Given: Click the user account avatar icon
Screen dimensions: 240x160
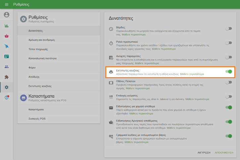Looking at the screenshot, I should [x=7, y=15].
